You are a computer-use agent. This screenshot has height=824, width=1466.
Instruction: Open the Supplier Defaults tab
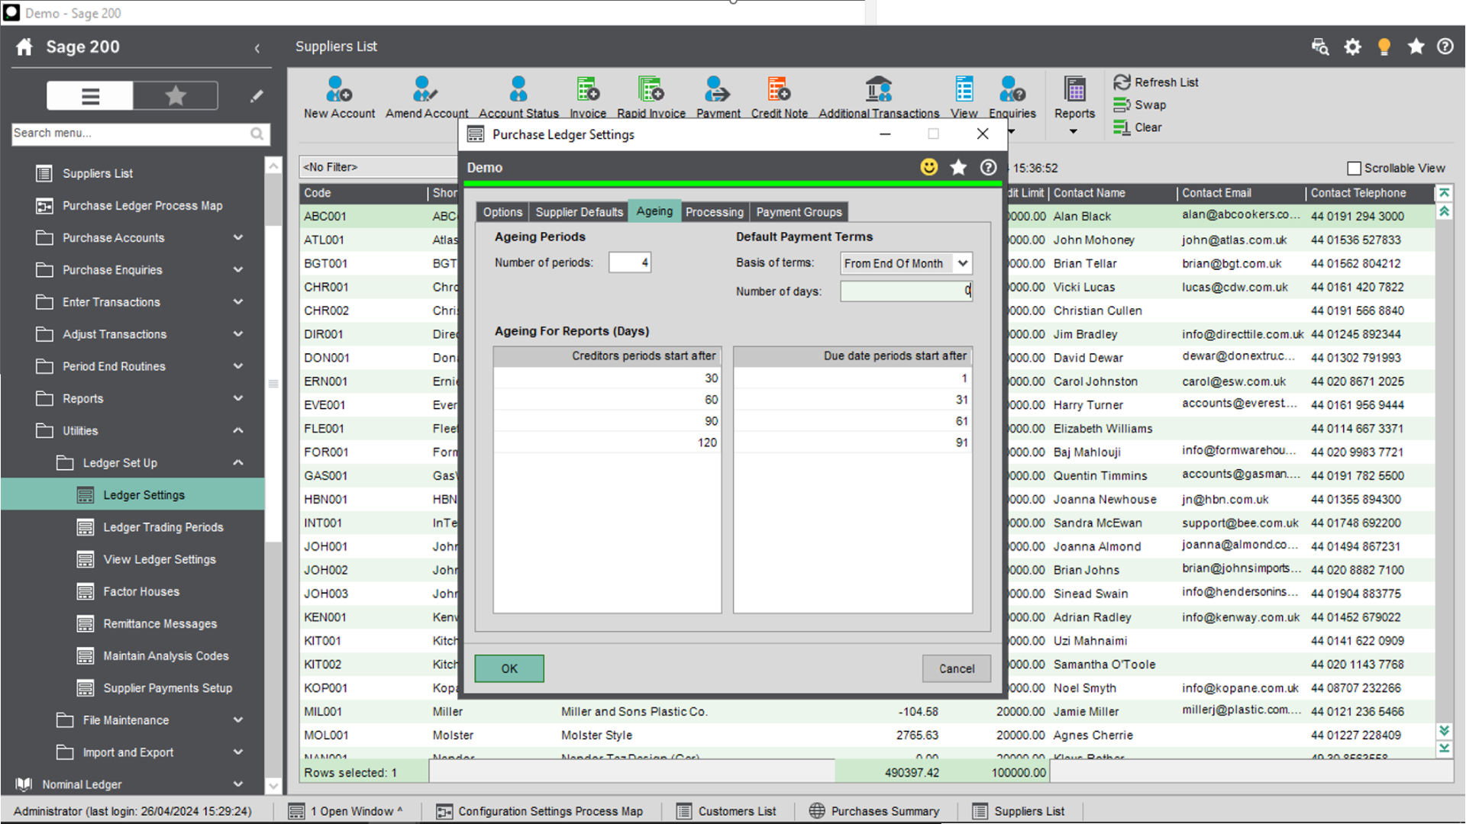pos(579,212)
